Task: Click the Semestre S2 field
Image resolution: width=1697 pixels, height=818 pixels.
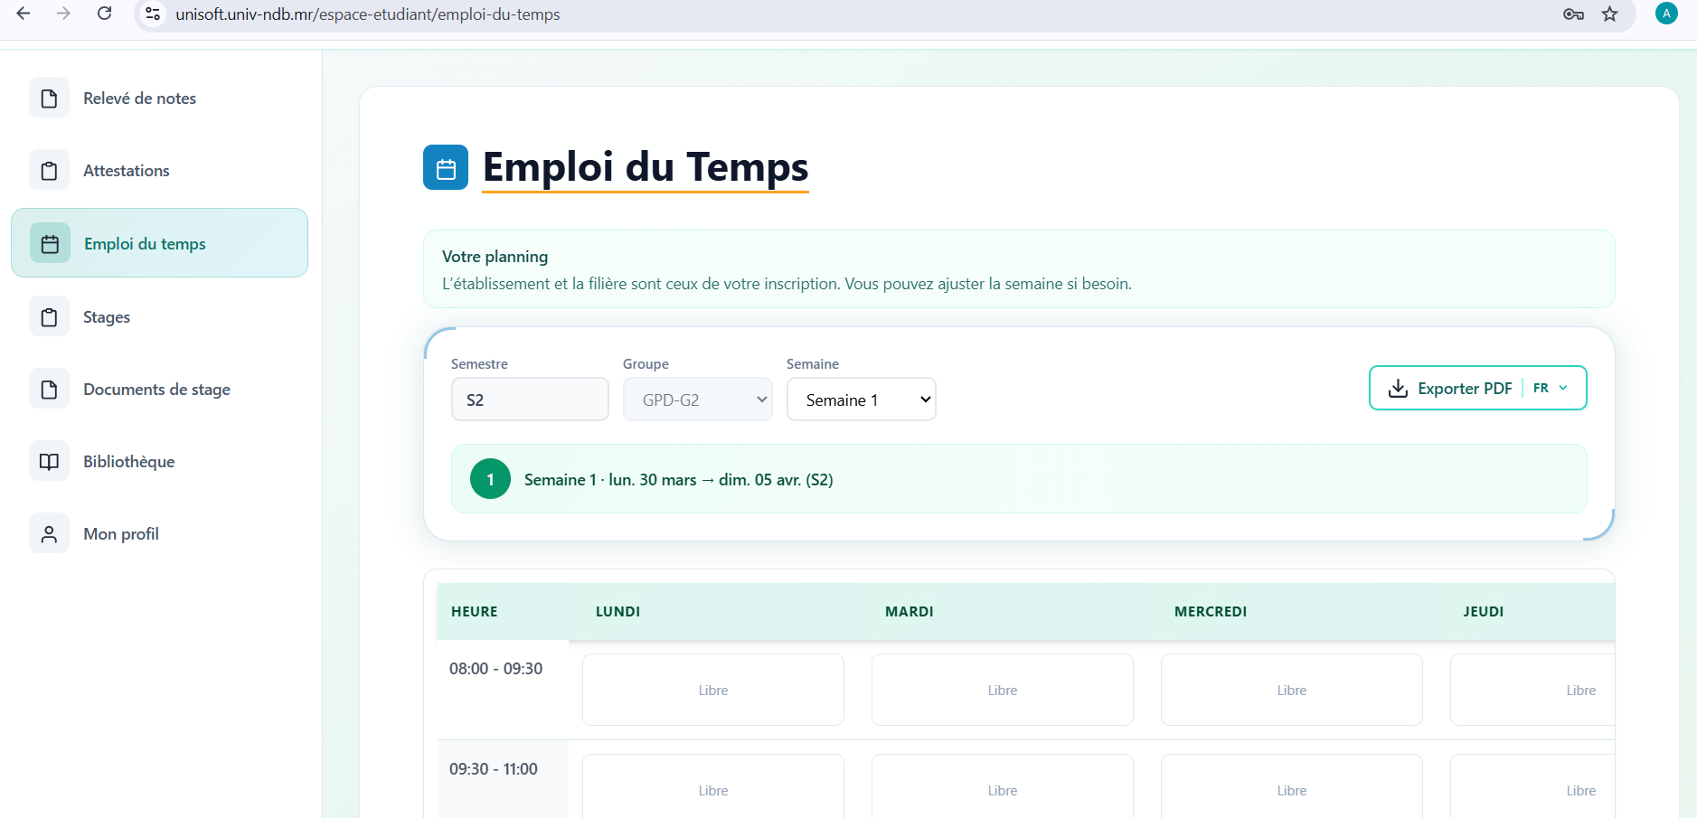Action: [530, 400]
